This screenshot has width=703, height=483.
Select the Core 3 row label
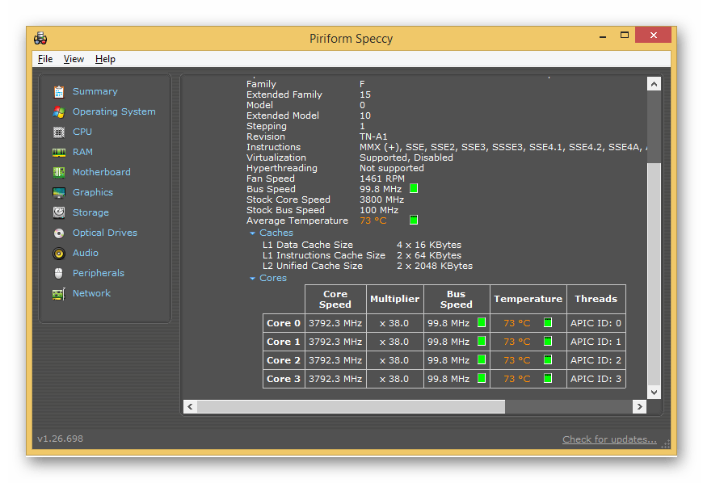point(284,379)
